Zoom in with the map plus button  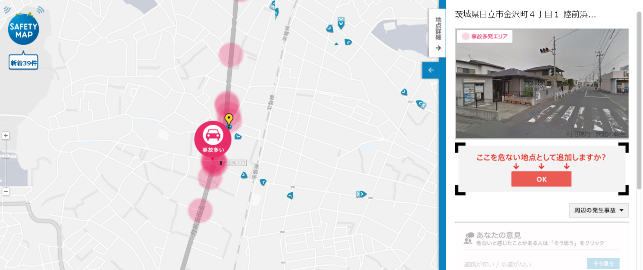coord(6,135)
